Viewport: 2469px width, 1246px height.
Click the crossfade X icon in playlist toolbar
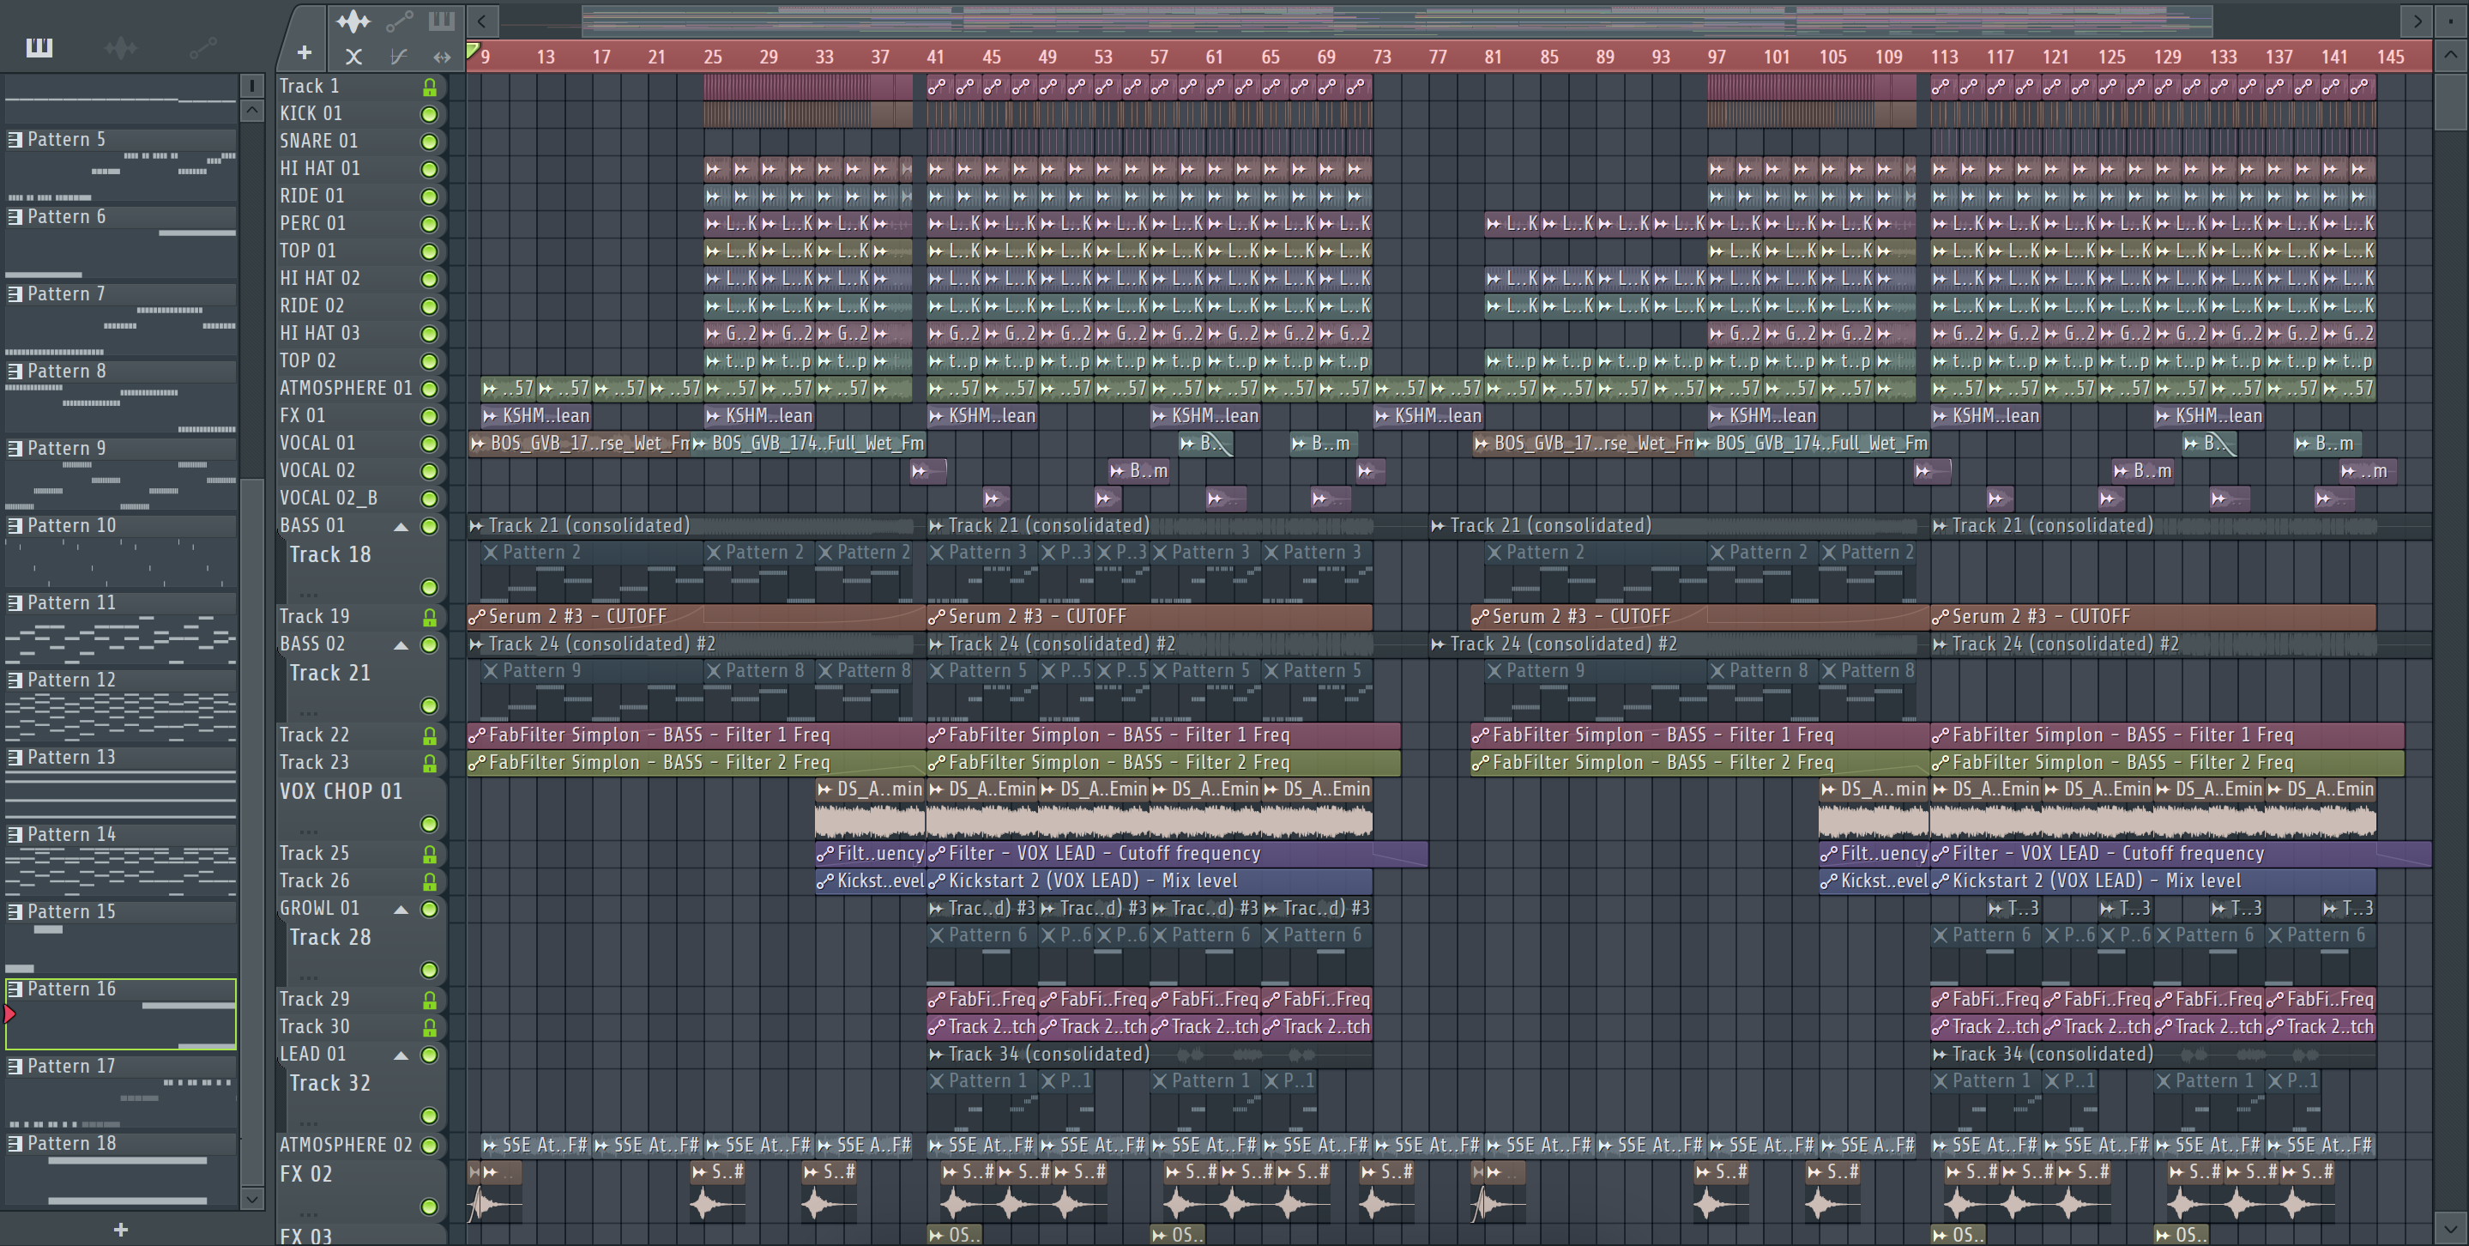click(353, 57)
